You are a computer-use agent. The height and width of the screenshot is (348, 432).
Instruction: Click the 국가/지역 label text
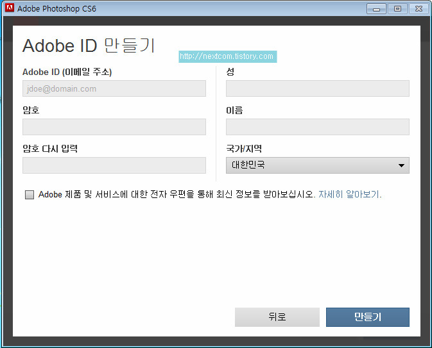(x=244, y=149)
